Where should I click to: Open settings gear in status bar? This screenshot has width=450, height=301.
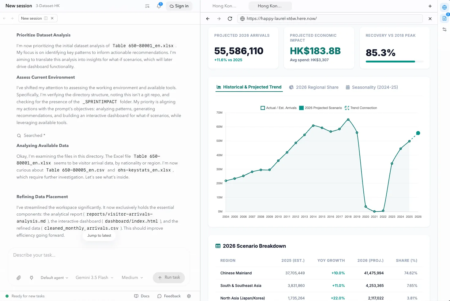pos(189,296)
